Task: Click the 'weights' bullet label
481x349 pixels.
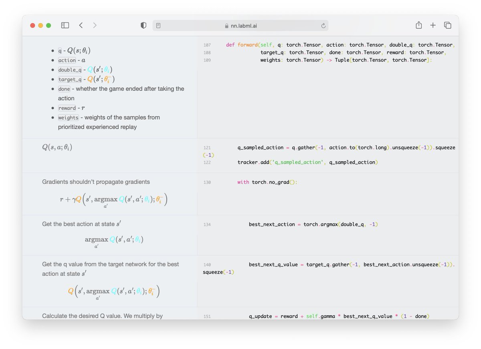Action: pos(69,118)
